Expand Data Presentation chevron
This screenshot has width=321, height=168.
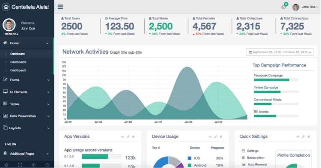(48, 116)
